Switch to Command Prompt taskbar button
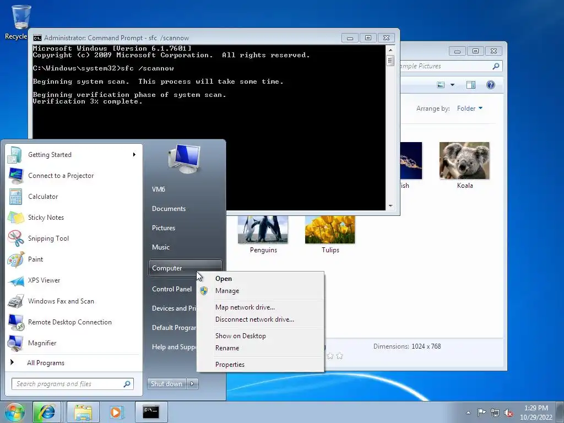This screenshot has width=564, height=423. 151,412
